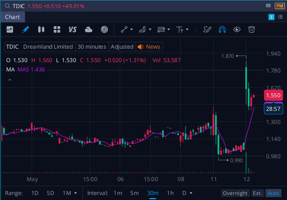The width and height of the screenshot is (287, 200).
Task: Open the four-square grid layout icon
Action: pos(57,29)
